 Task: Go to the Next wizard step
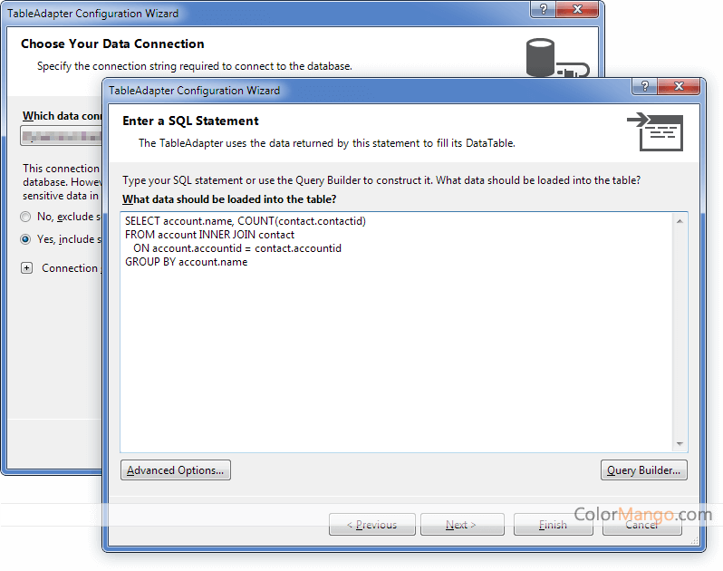(462, 525)
